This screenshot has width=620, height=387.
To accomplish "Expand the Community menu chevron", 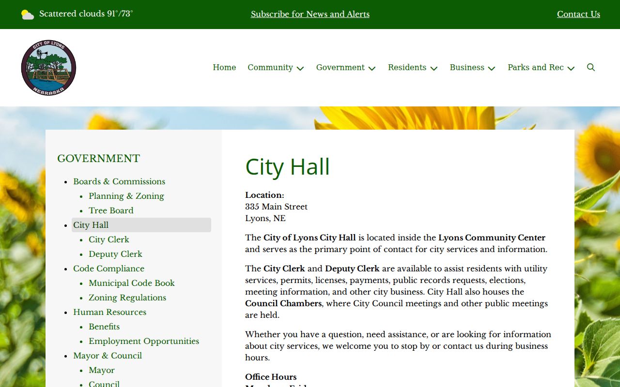I will point(300,68).
